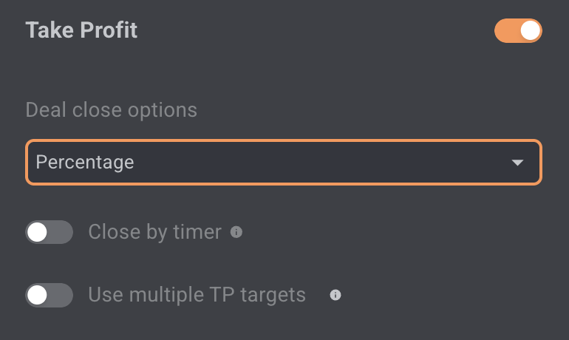Screen dimensions: 569x340
Task: Click the info icon beside Use multiple TP targets
Action: click(x=335, y=295)
